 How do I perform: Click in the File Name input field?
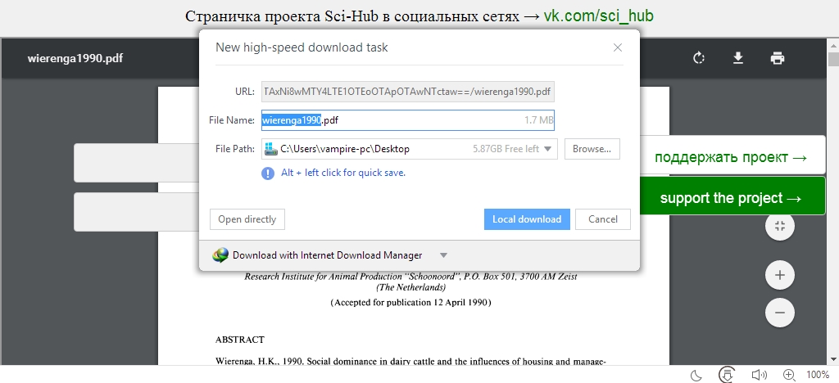pyautogui.click(x=408, y=120)
